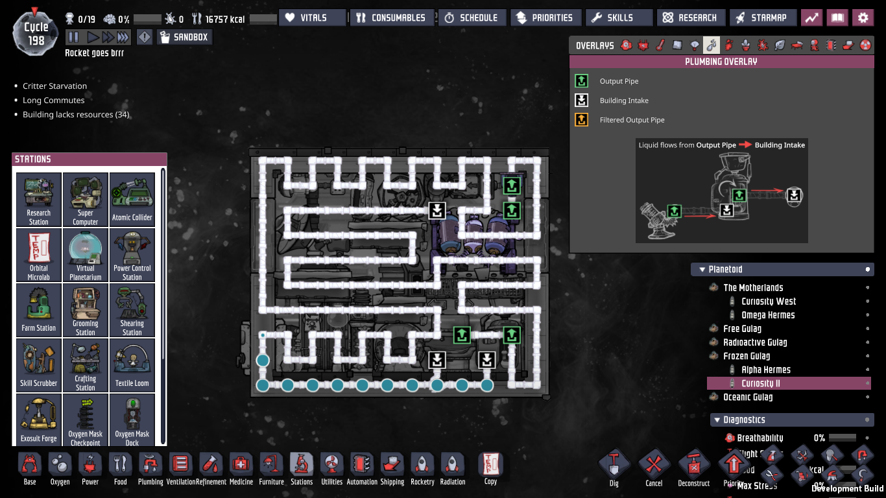Open the Starmap screen
The width and height of the screenshot is (886, 498).
[x=763, y=18]
